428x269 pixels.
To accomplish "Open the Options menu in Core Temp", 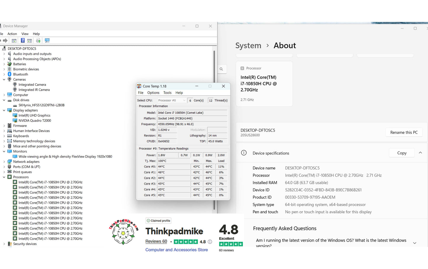I will click(153, 93).
